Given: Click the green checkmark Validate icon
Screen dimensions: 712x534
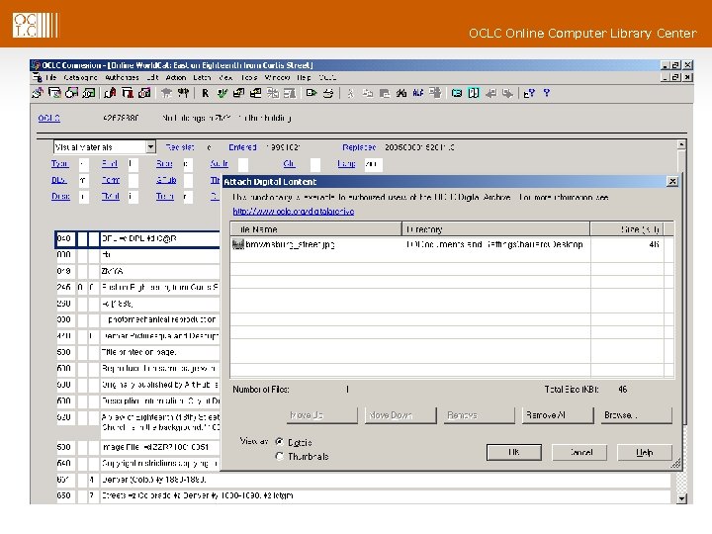Looking at the screenshot, I should (x=222, y=93).
